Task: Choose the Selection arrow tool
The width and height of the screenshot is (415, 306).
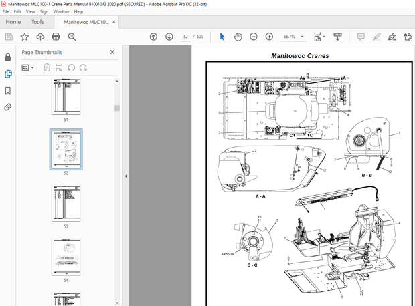Action: click(x=222, y=37)
